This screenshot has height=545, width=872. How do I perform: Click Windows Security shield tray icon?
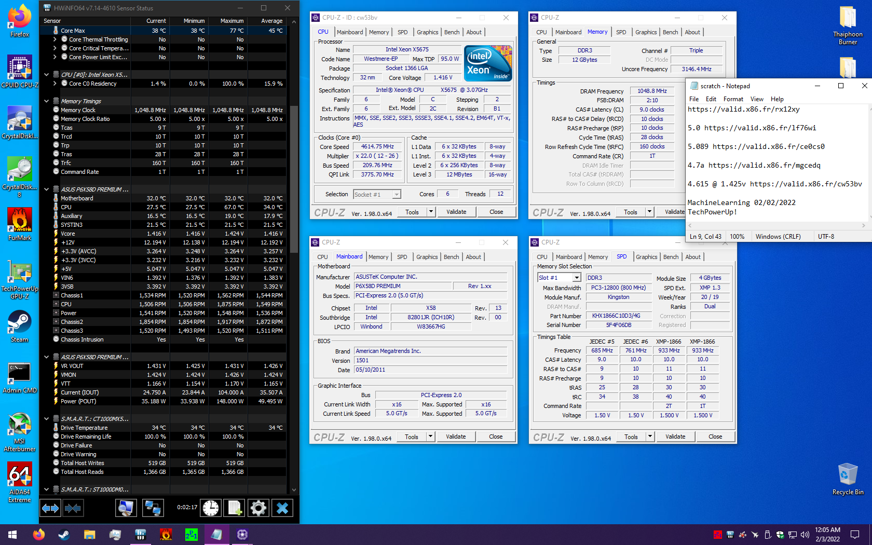pos(780,535)
